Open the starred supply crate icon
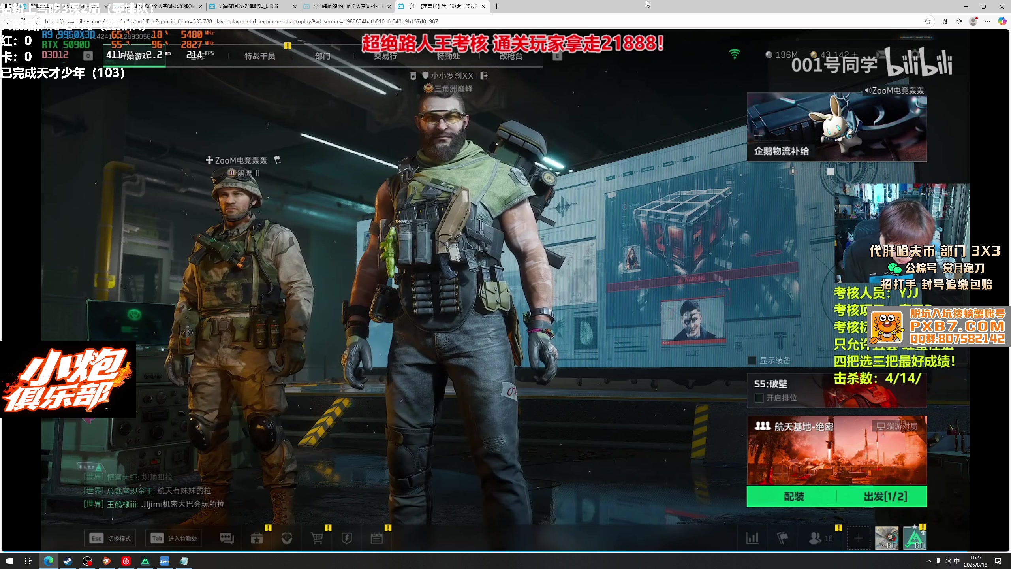This screenshot has width=1011, height=569. point(257,538)
